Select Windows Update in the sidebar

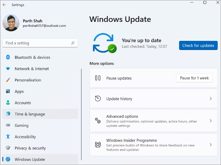[40, 159]
